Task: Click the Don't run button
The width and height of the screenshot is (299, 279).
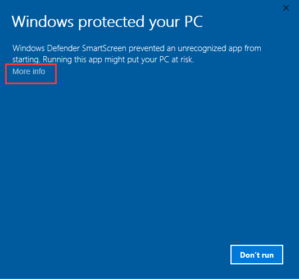Action: (x=257, y=255)
